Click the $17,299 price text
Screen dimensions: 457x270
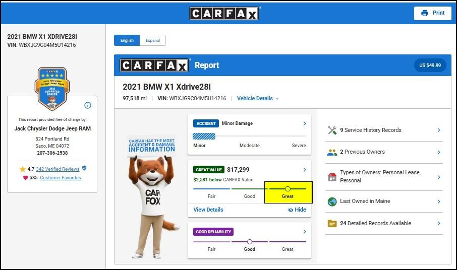point(238,170)
